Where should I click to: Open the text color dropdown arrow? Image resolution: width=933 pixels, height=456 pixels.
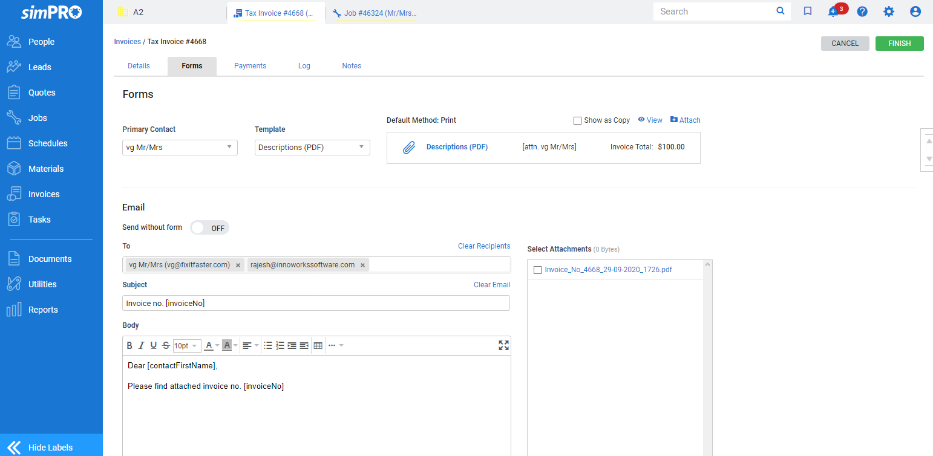tap(217, 346)
